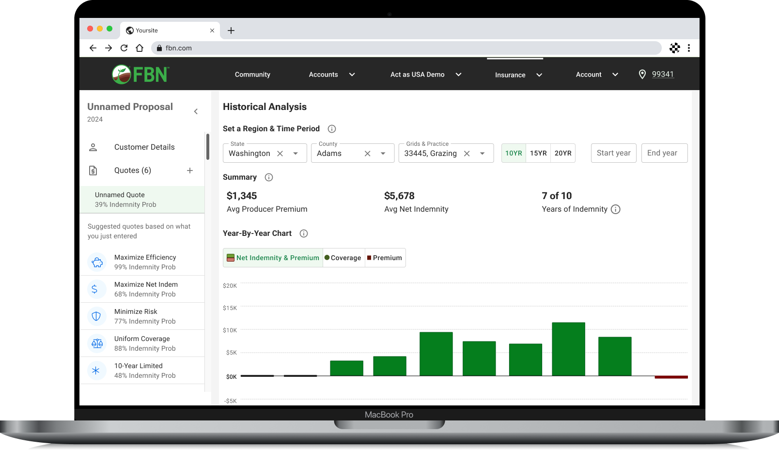Clear the Grids & Practice selection
The height and width of the screenshot is (450, 779).
coord(467,154)
